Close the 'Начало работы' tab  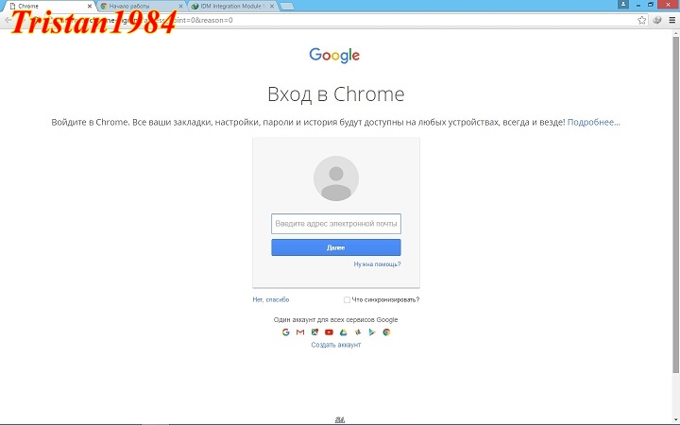tap(180, 6)
